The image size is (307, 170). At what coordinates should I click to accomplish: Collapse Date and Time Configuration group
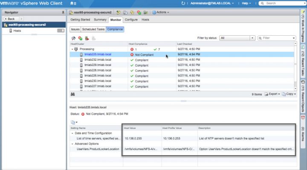(x=72, y=133)
